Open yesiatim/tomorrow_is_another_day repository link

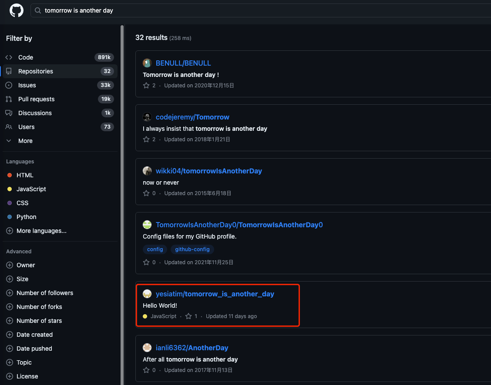pos(215,294)
